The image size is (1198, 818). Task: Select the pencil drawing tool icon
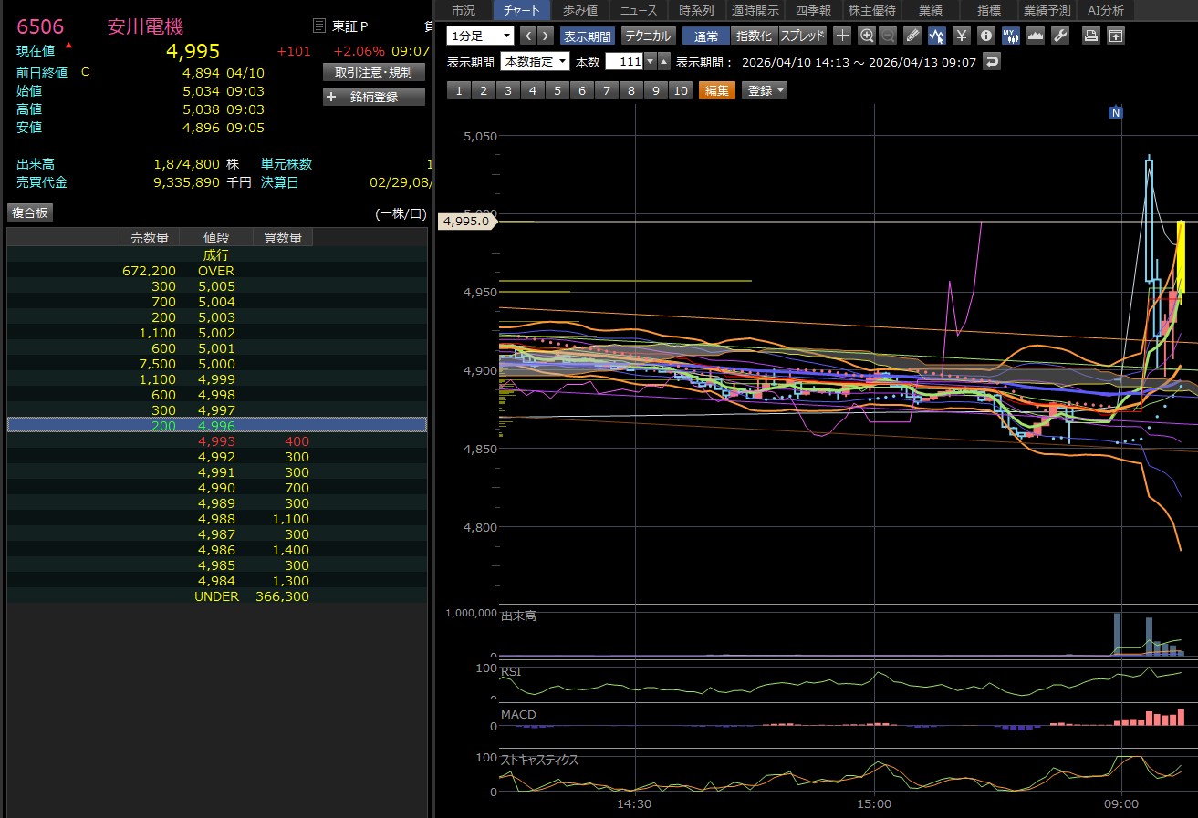(x=912, y=36)
